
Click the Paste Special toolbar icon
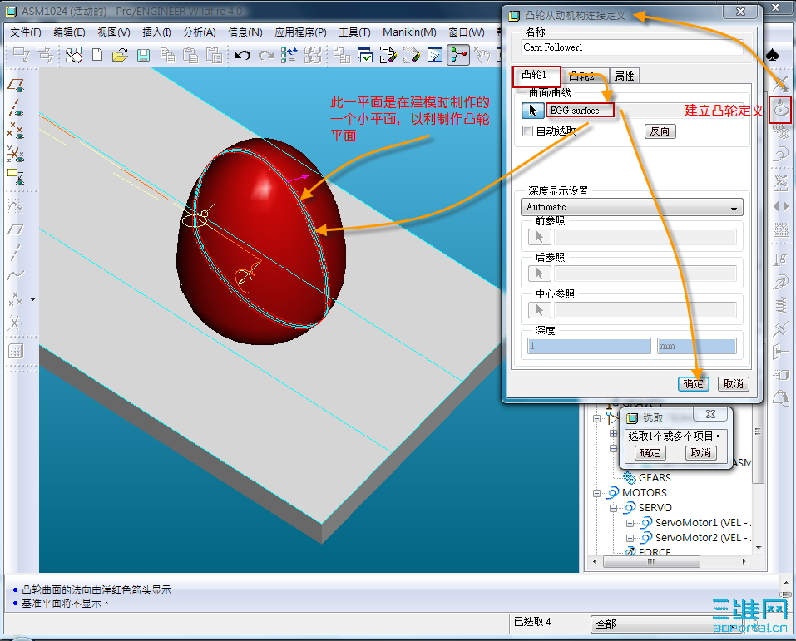point(214,55)
